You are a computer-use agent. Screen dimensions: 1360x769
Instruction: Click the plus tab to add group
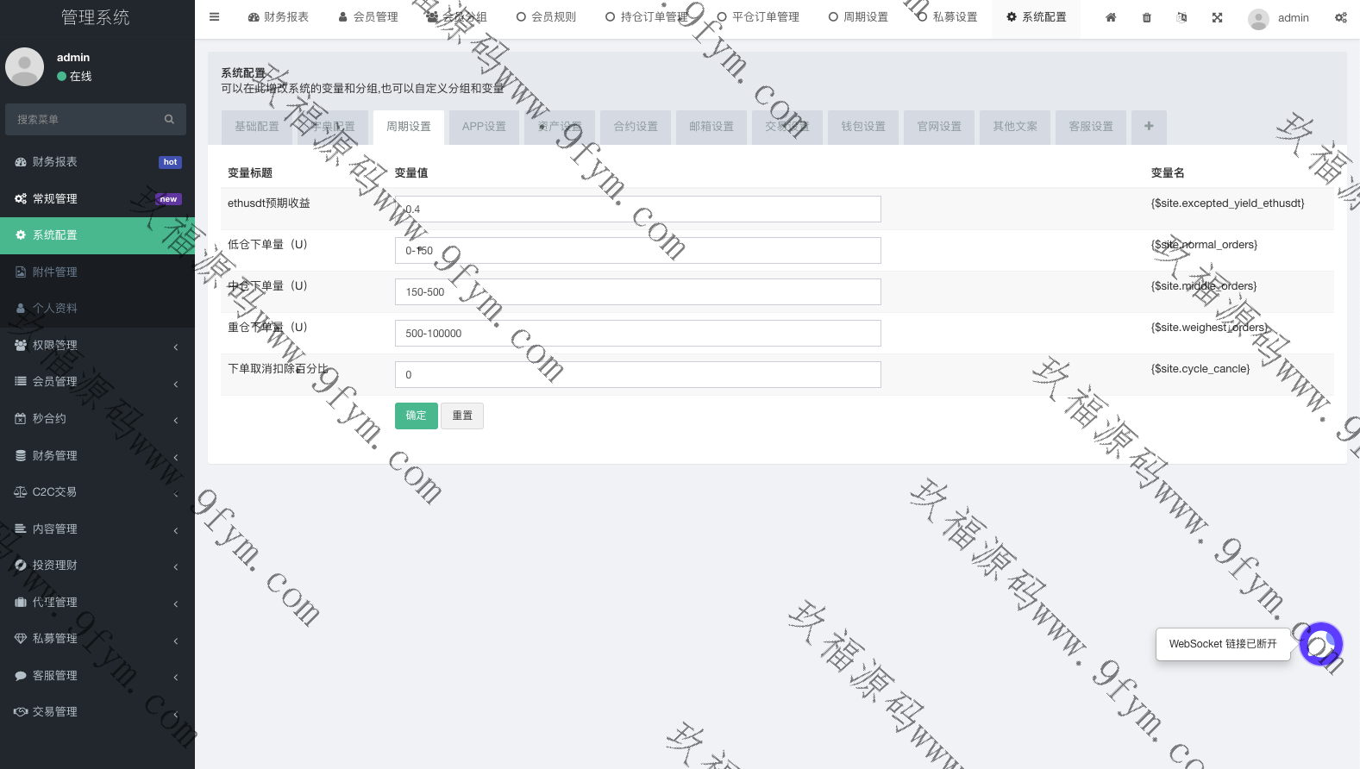click(1149, 126)
